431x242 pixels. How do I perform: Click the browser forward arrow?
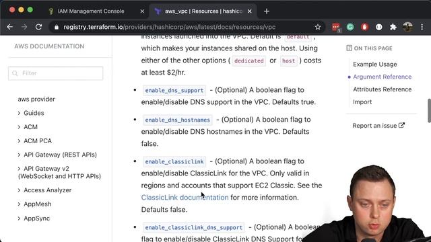coord(24,27)
